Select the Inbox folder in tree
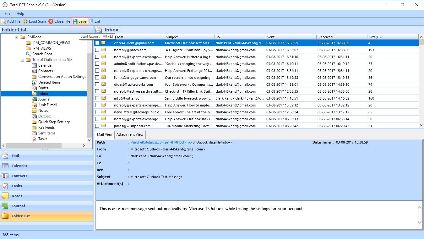This screenshot has height=239, width=424. point(43,94)
